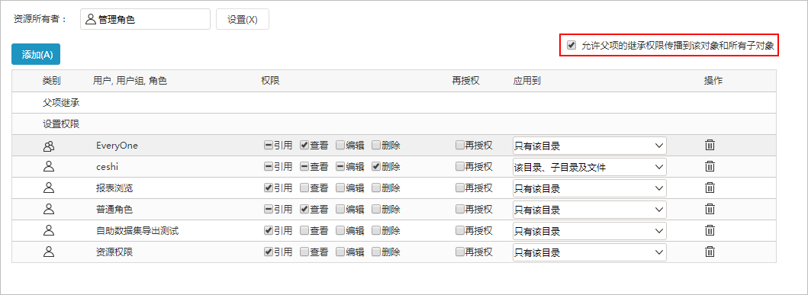Check 再授权 for ceshi row

coord(460,166)
